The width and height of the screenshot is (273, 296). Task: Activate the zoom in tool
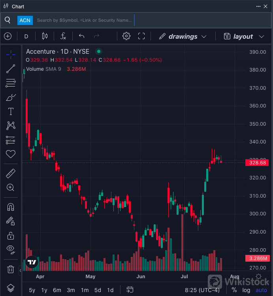[x=11, y=187]
